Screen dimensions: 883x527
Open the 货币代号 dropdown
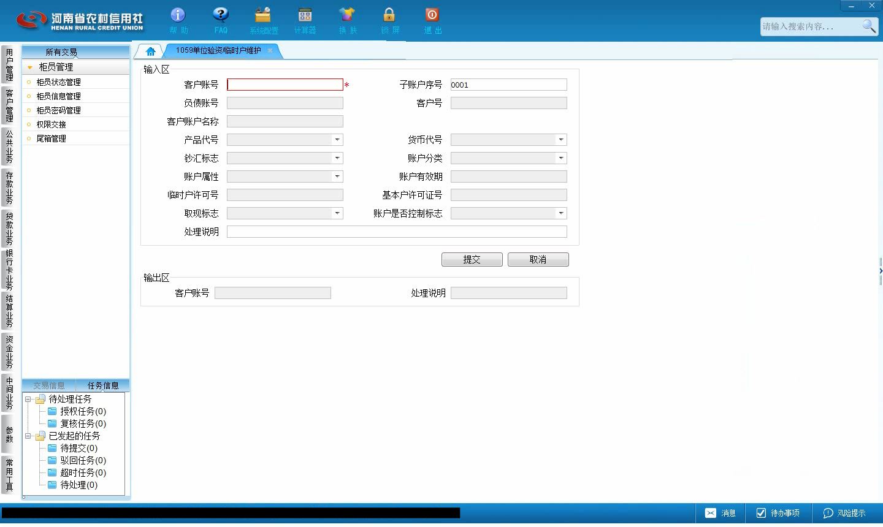pyautogui.click(x=560, y=140)
